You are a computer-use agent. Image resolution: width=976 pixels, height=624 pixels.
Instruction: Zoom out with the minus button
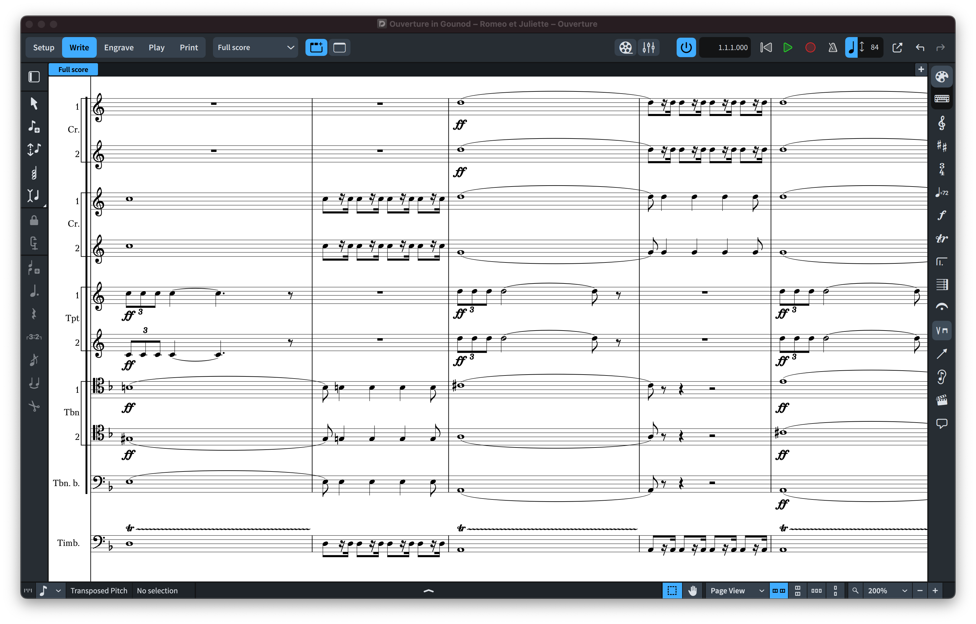pos(920,590)
